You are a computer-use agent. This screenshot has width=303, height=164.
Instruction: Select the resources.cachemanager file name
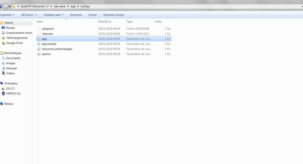pos(57,49)
